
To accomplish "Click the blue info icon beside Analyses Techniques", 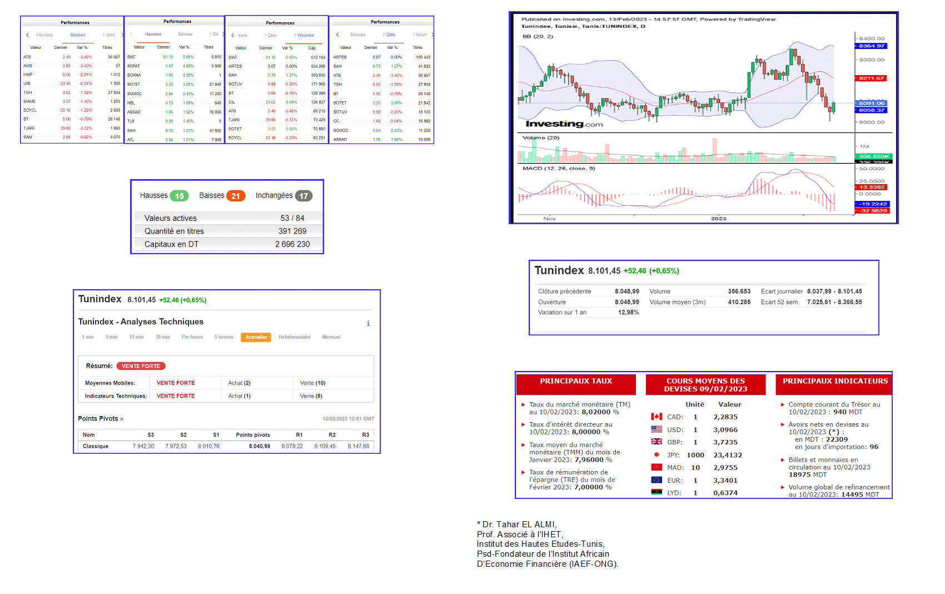I will tap(368, 323).
